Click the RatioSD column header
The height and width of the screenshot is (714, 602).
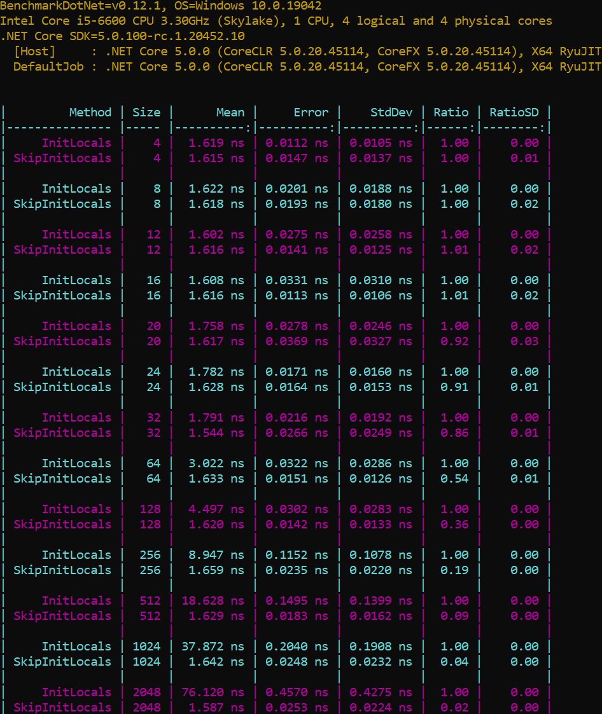[x=514, y=113]
